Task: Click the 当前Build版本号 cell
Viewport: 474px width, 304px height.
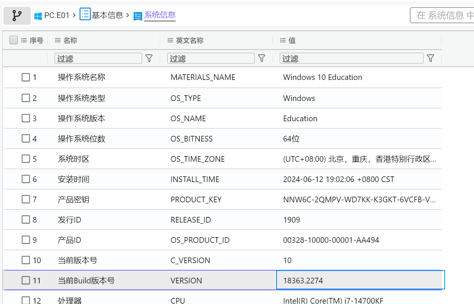Action: [x=86, y=280]
